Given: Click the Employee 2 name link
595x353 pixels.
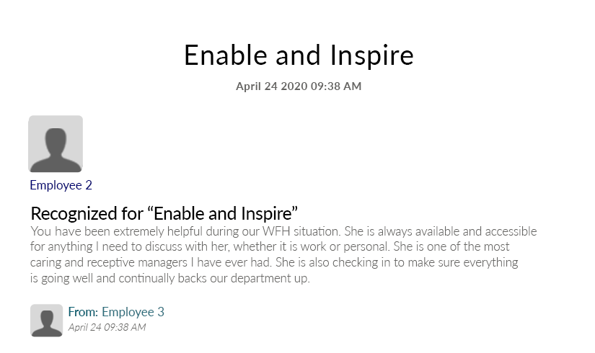Looking at the screenshot, I should tap(61, 185).
